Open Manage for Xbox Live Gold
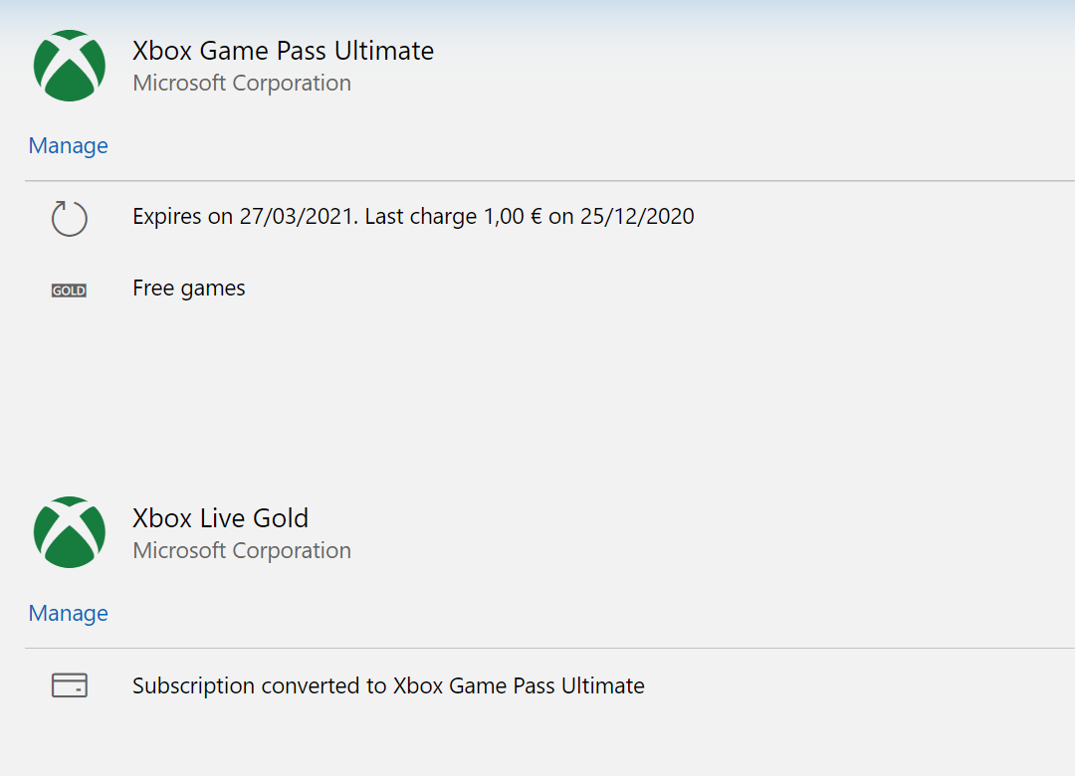The height and width of the screenshot is (776, 1075). tap(68, 614)
